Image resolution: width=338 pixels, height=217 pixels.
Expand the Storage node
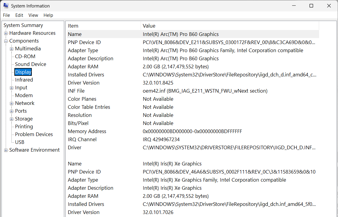[12, 119]
